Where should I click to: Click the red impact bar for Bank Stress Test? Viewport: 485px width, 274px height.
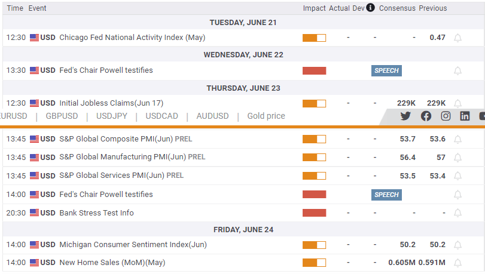[314, 213]
